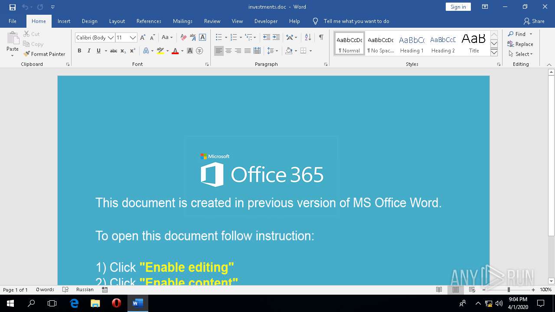
Task: Open the Borders dropdown arrow
Action: point(310,51)
